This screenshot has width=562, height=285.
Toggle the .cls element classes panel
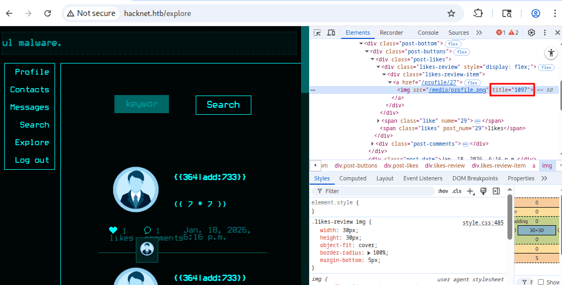(x=457, y=191)
